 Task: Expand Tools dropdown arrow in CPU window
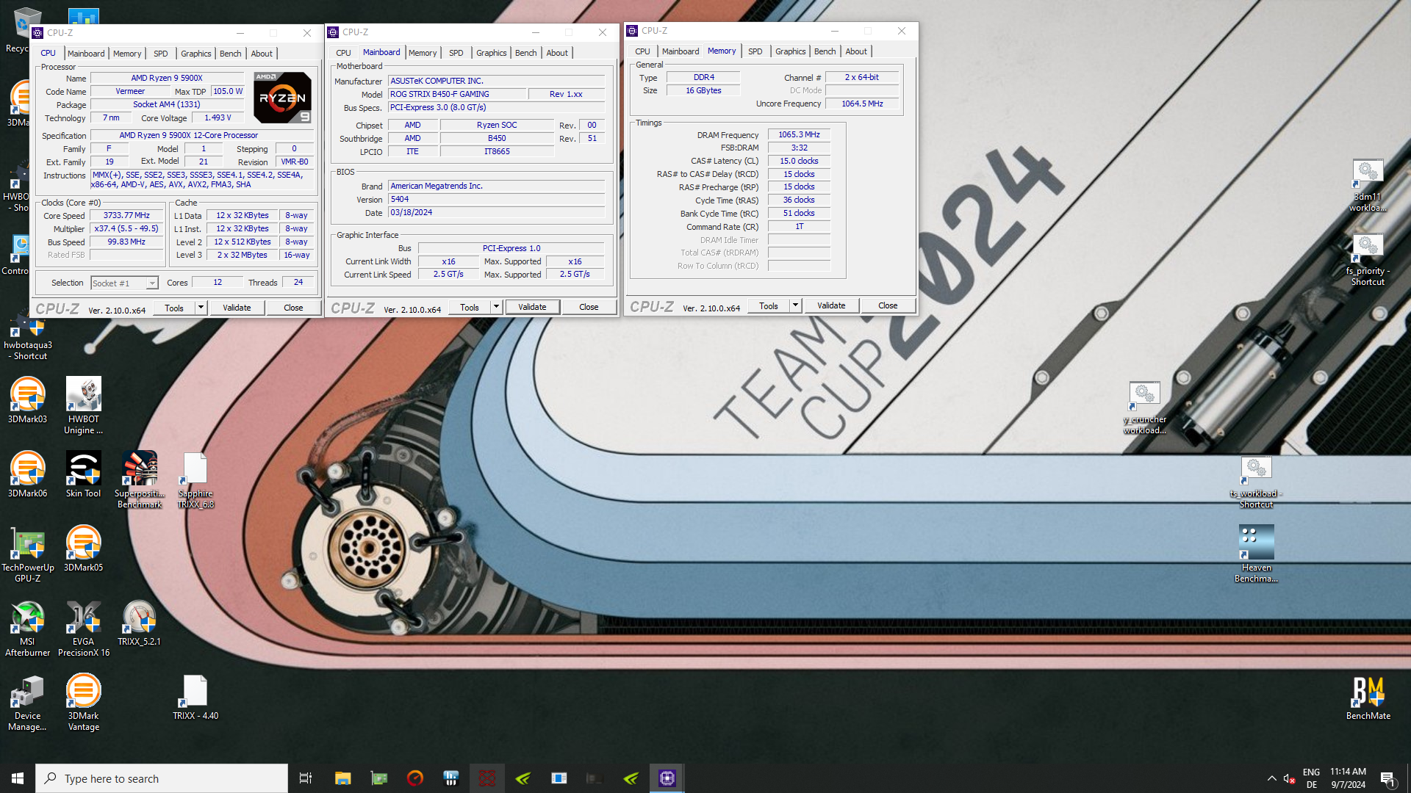click(x=201, y=308)
